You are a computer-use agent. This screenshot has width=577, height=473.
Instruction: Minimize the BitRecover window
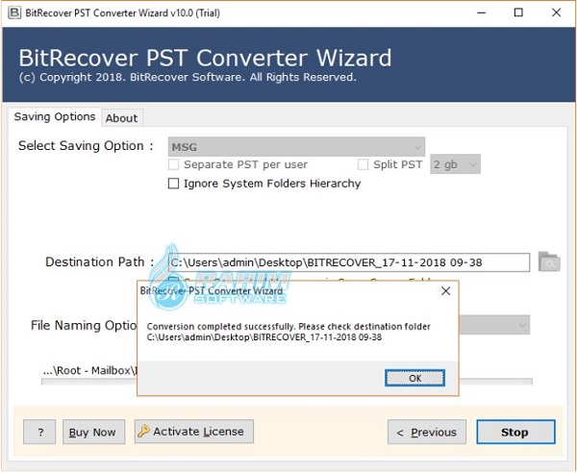click(x=482, y=12)
